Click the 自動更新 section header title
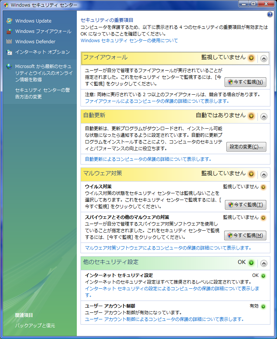This screenshot has height=339, width=277. [x=94, y=115]
